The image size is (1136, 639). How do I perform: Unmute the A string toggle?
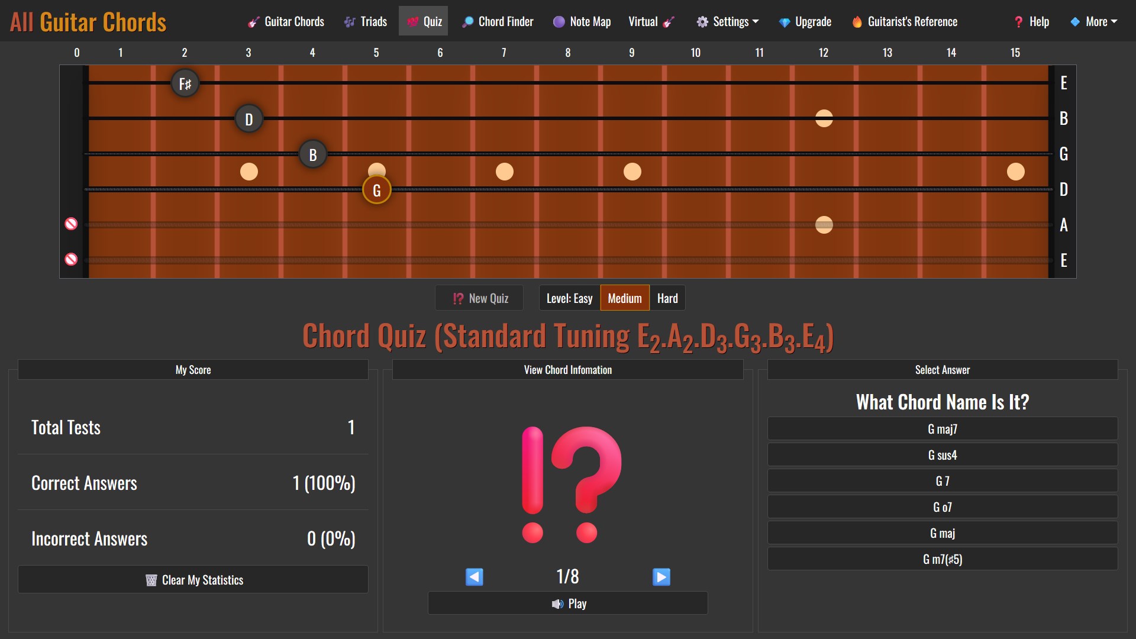click(x=71, y=224)
